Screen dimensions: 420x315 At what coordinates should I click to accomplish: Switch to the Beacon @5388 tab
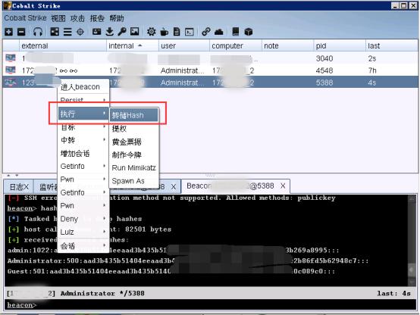(230, 186)
